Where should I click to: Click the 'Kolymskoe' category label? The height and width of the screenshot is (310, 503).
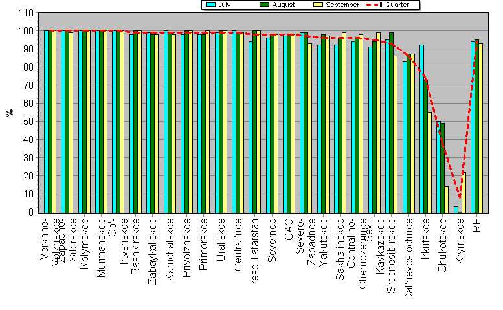(84, 243)
